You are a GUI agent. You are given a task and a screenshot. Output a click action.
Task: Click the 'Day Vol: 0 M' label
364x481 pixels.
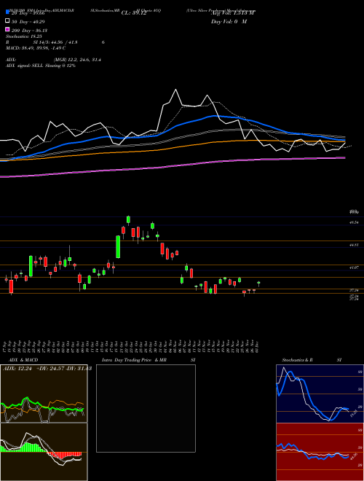tap(229, 21)
